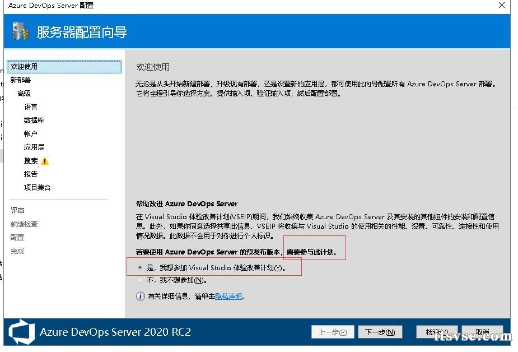Open the 报告 step in sidebar
The width and height of the screenshot is (518, 352).
pyautogui.click(x=30, y=174)
